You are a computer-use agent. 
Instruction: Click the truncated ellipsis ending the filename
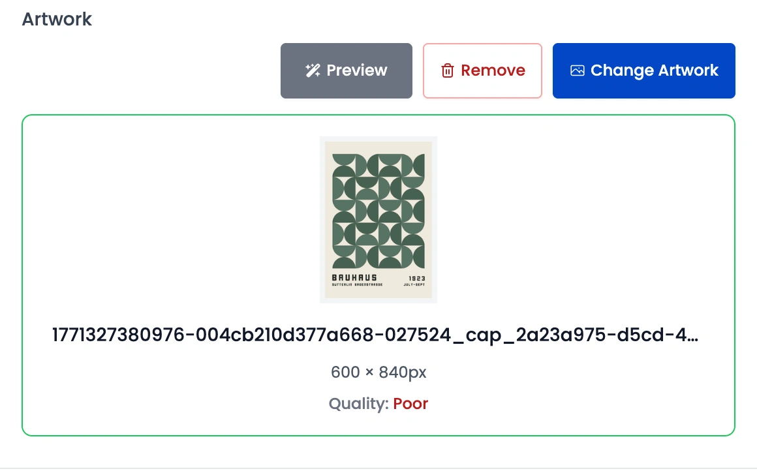coord(694,336)
